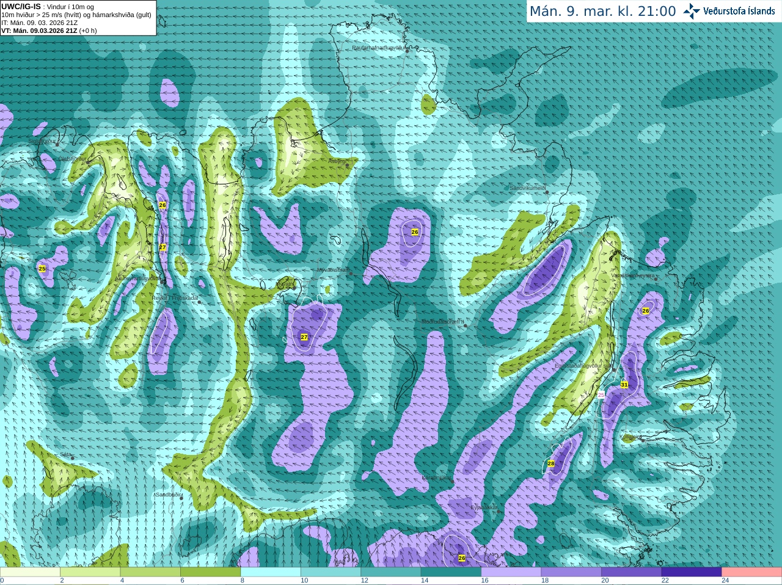
Task: Click the yellow 27 marker south of Mývatn
Action: (304, 337)
